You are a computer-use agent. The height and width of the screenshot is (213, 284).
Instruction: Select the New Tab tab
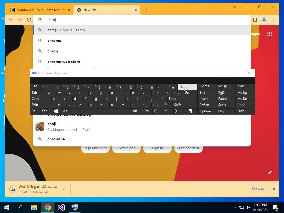[x=107, y=10]
